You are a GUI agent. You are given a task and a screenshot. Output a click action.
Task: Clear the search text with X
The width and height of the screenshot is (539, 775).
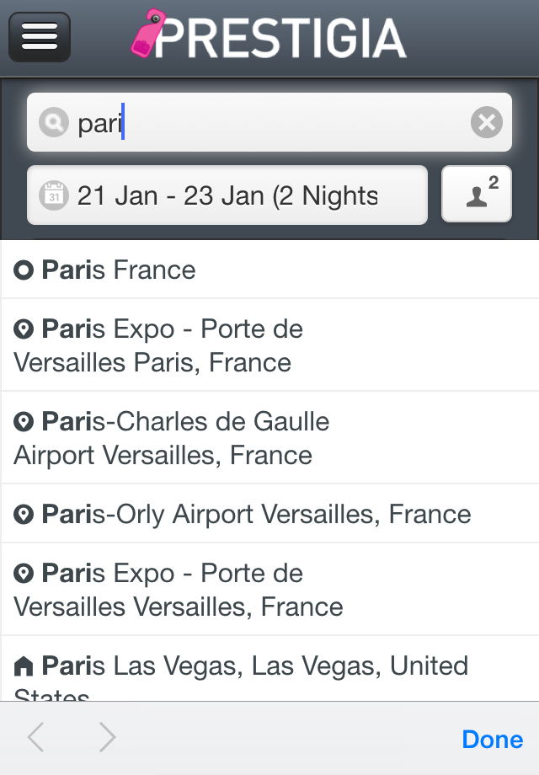pyautogui.click(x=487, y=122)
